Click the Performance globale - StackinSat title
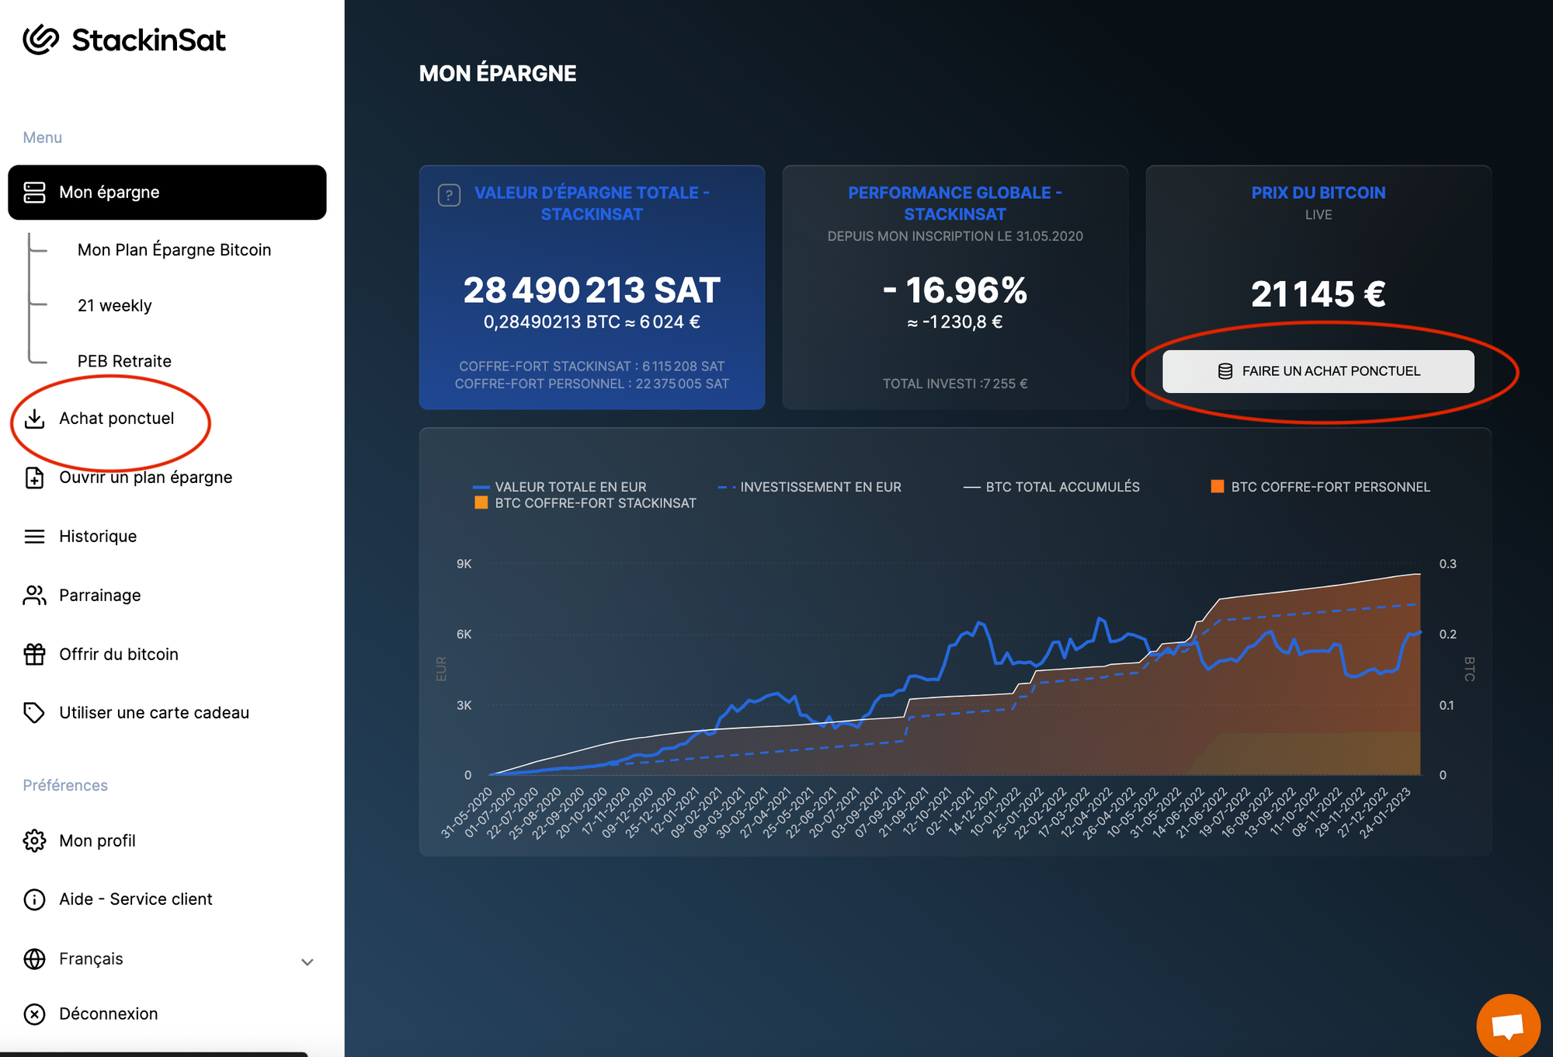 (955, 203)
